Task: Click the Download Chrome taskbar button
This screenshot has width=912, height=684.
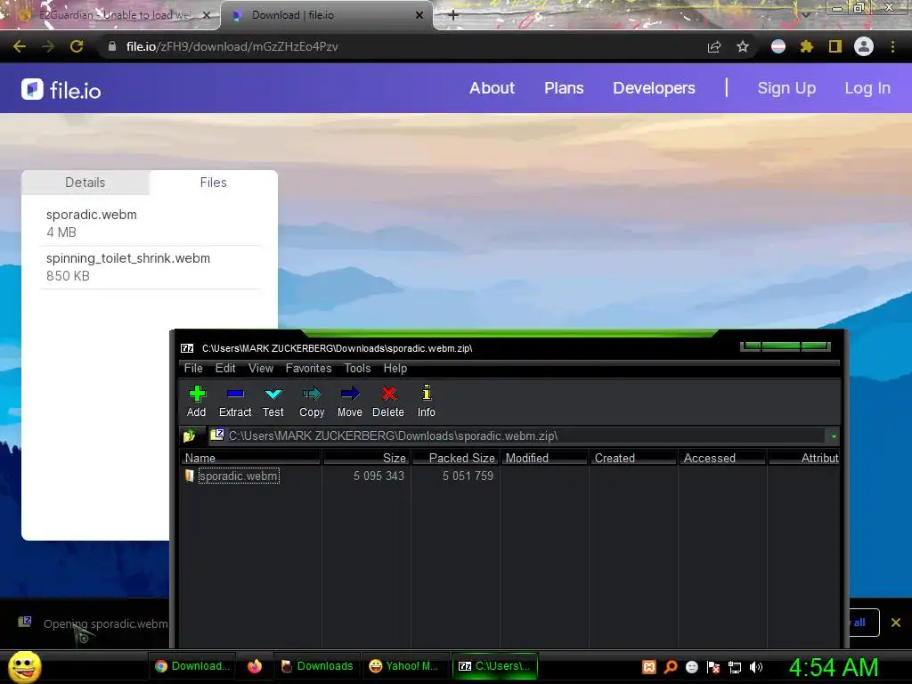Action: 192,666
